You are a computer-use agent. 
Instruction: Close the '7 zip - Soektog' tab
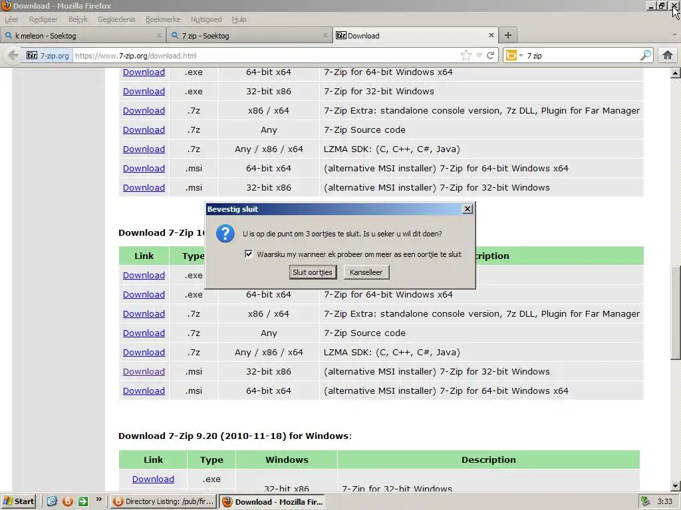pos(325,35)
